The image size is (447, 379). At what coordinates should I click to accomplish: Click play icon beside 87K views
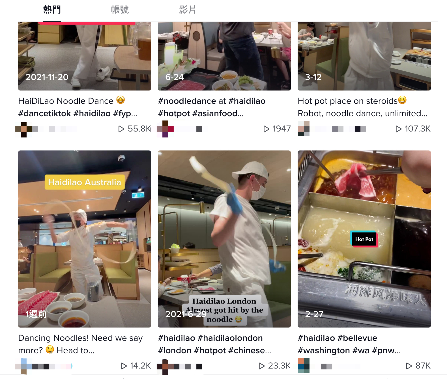[409, 366]
